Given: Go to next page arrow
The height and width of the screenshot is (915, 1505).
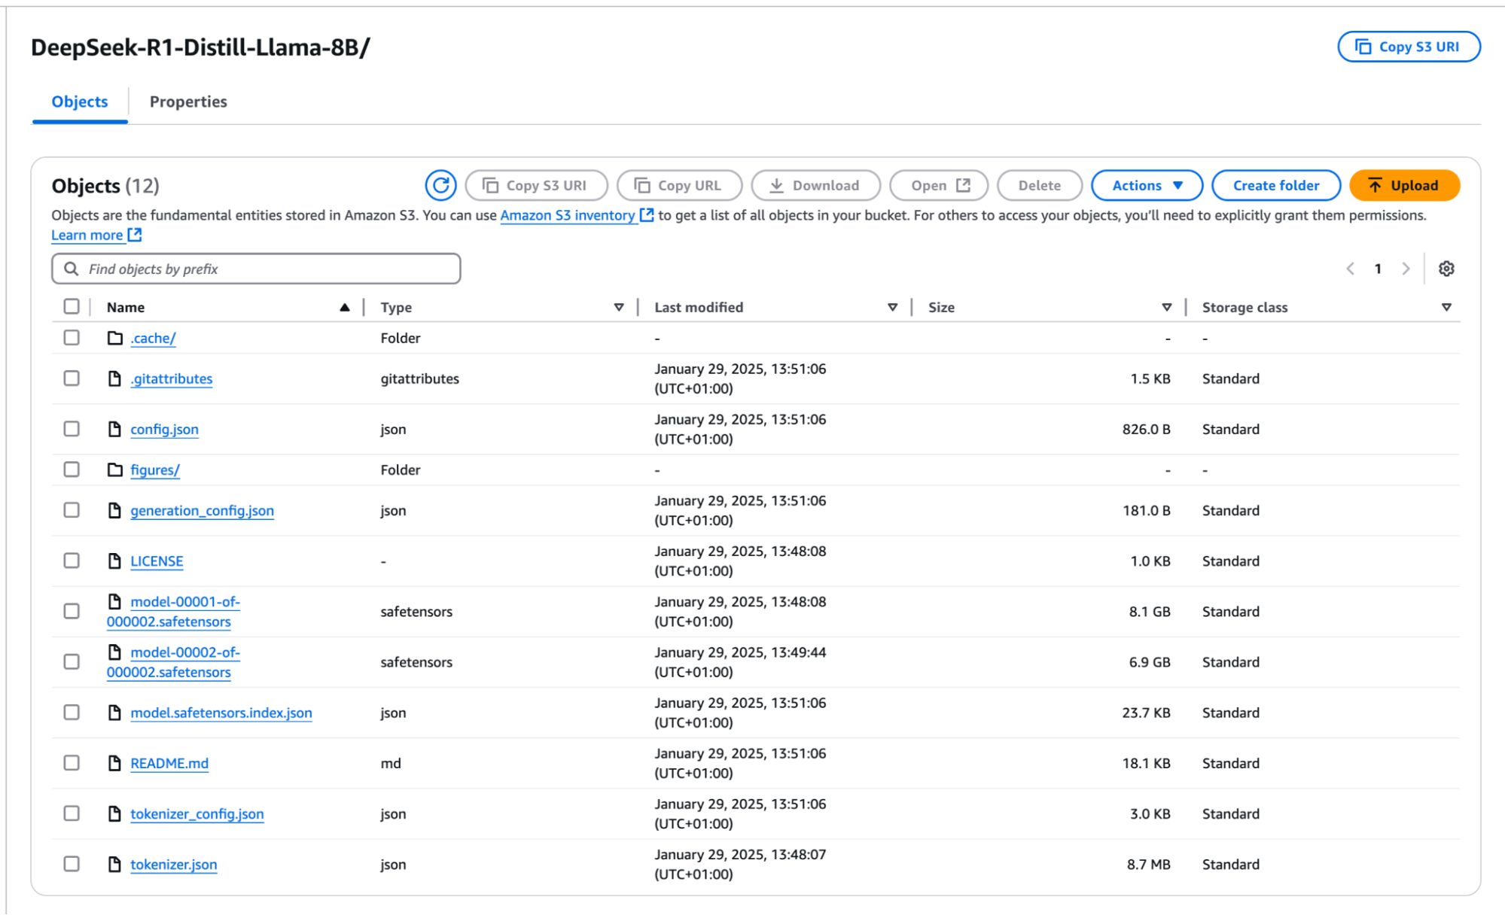Looking at the screenshot, I should (1406, 269).
